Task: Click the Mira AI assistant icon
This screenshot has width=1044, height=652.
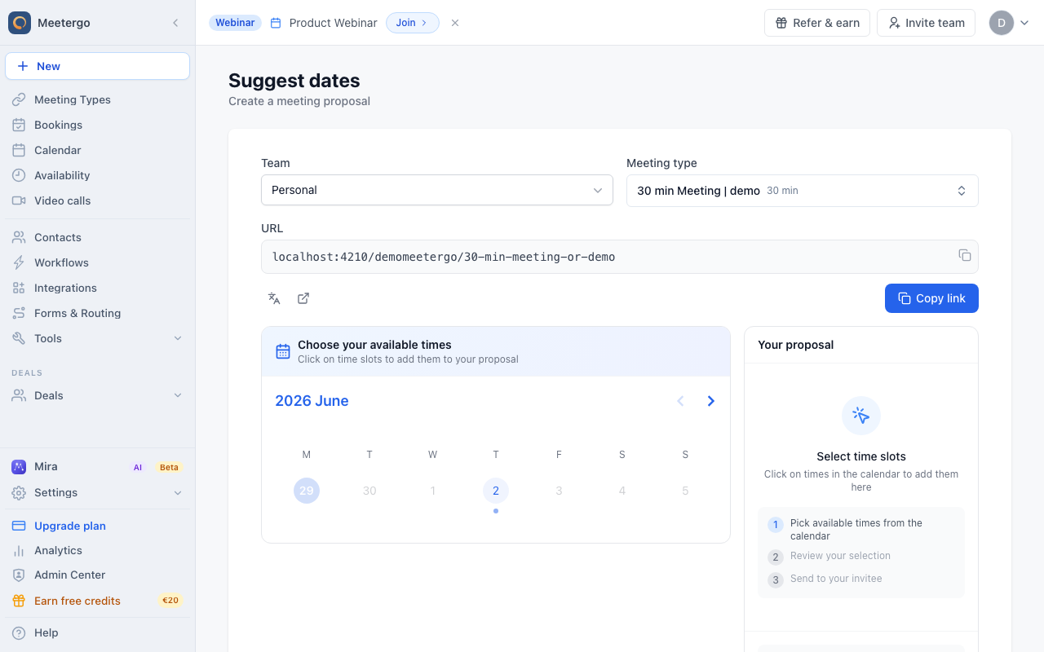Action: (19, 467)
